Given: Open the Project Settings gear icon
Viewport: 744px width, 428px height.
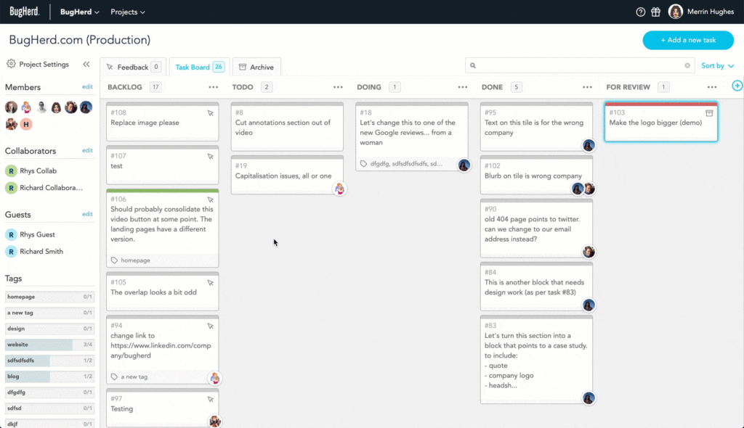Looking at the screenshot, I should click(x=11, y=64).
